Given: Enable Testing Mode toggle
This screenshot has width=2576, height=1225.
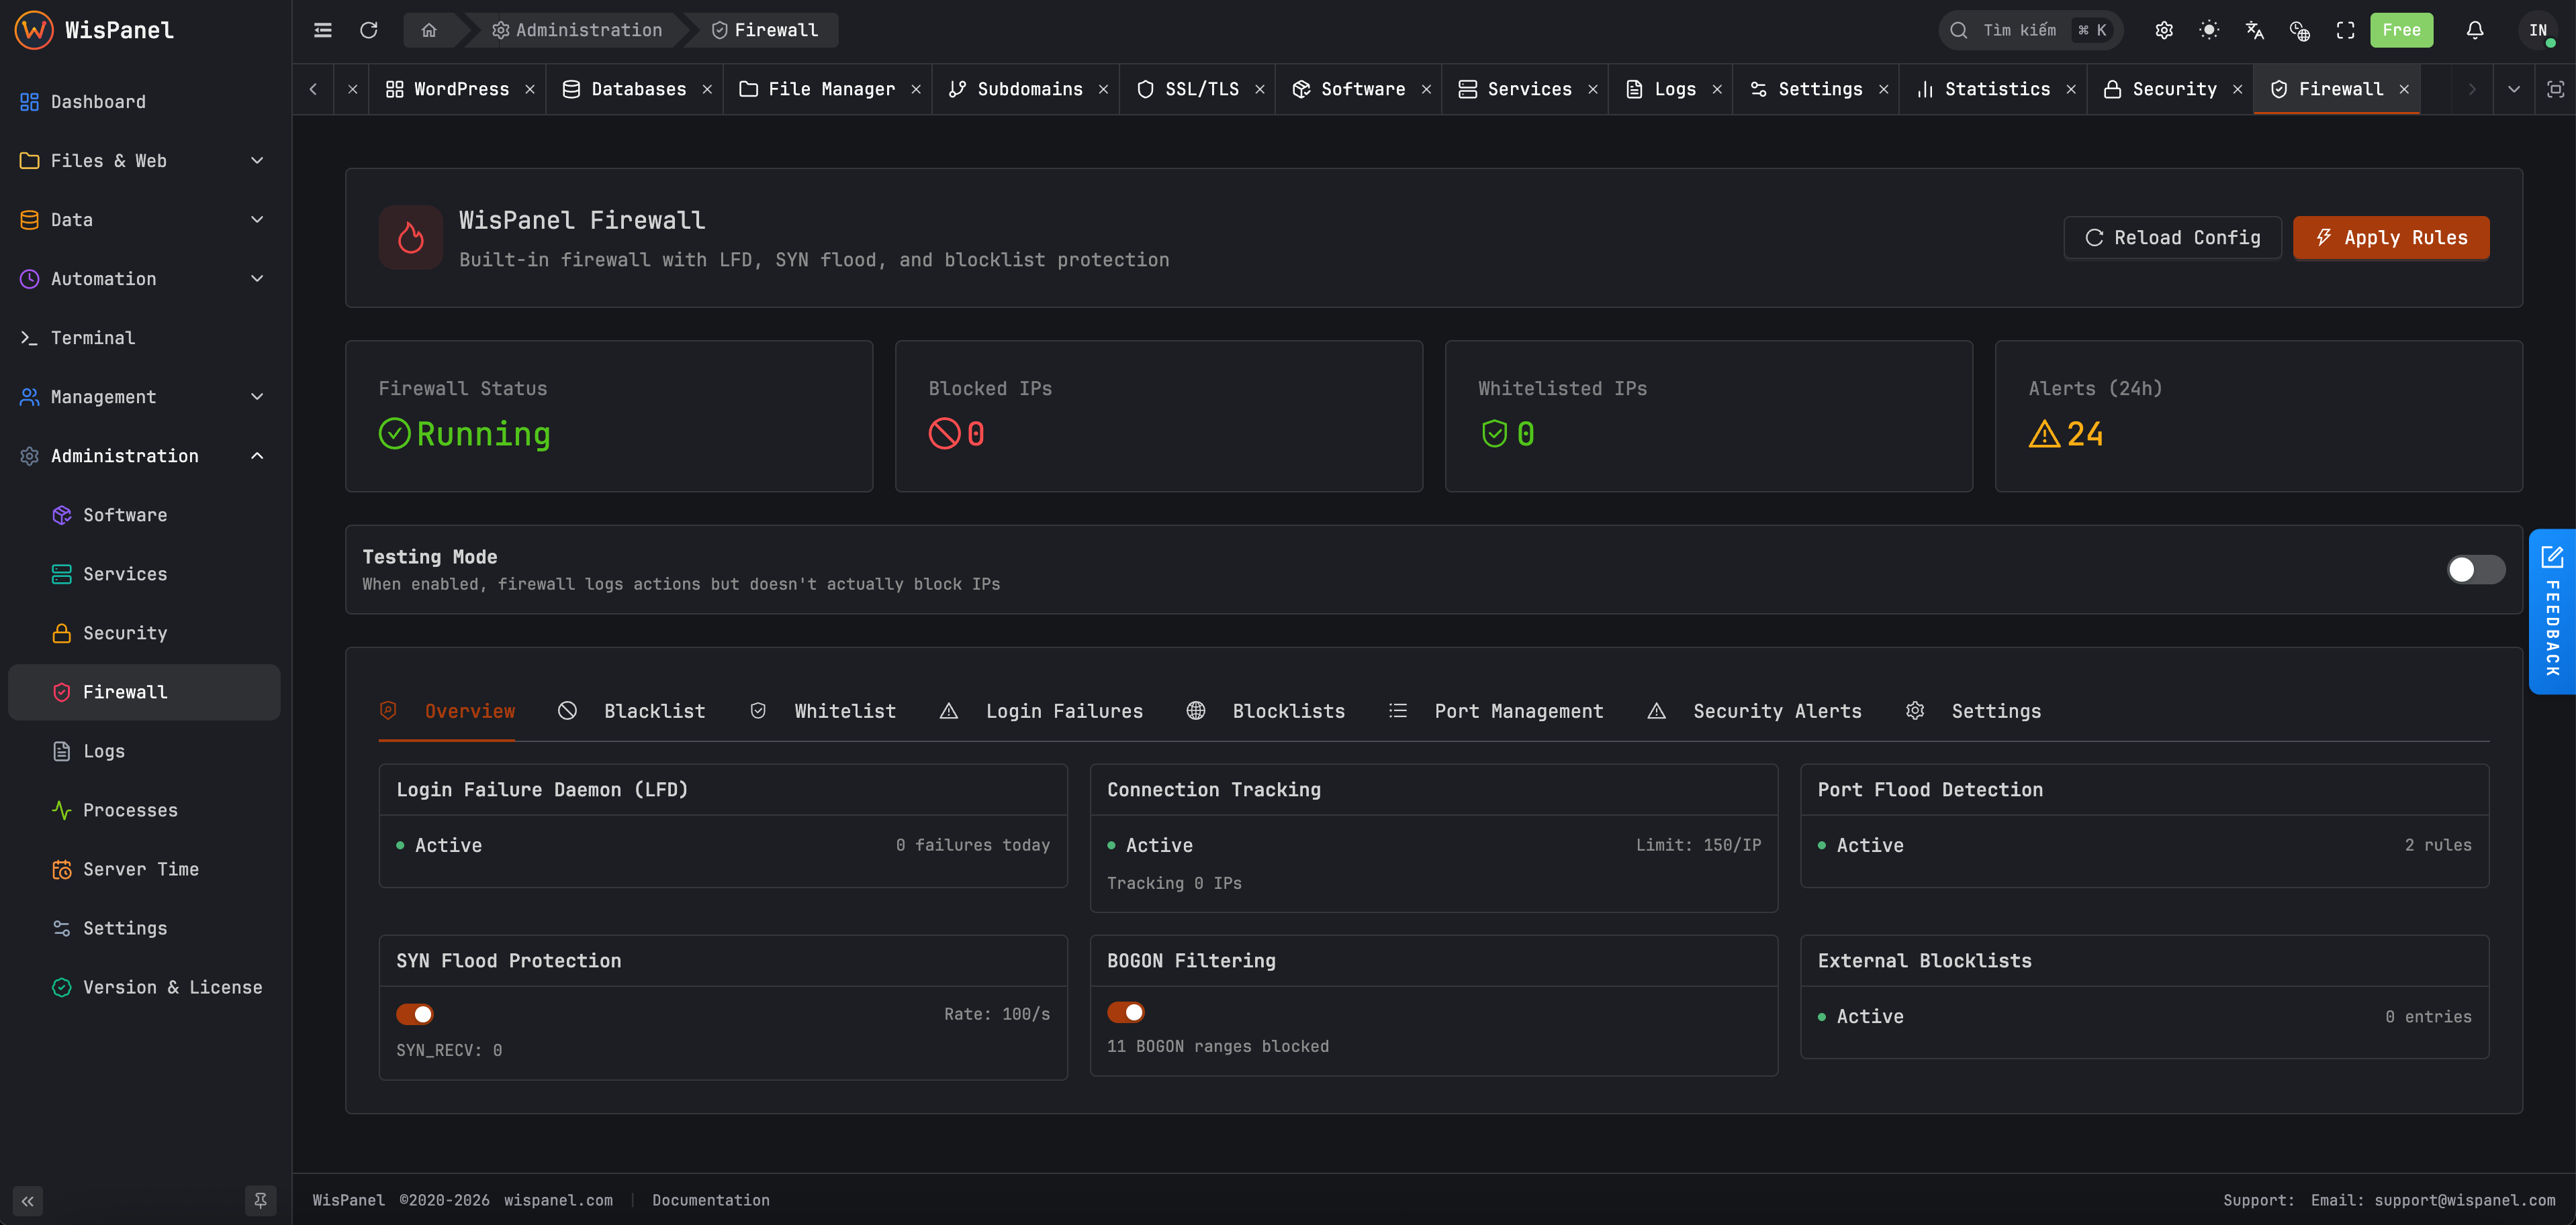Looking at the screenshot, I should point(2475,570).
